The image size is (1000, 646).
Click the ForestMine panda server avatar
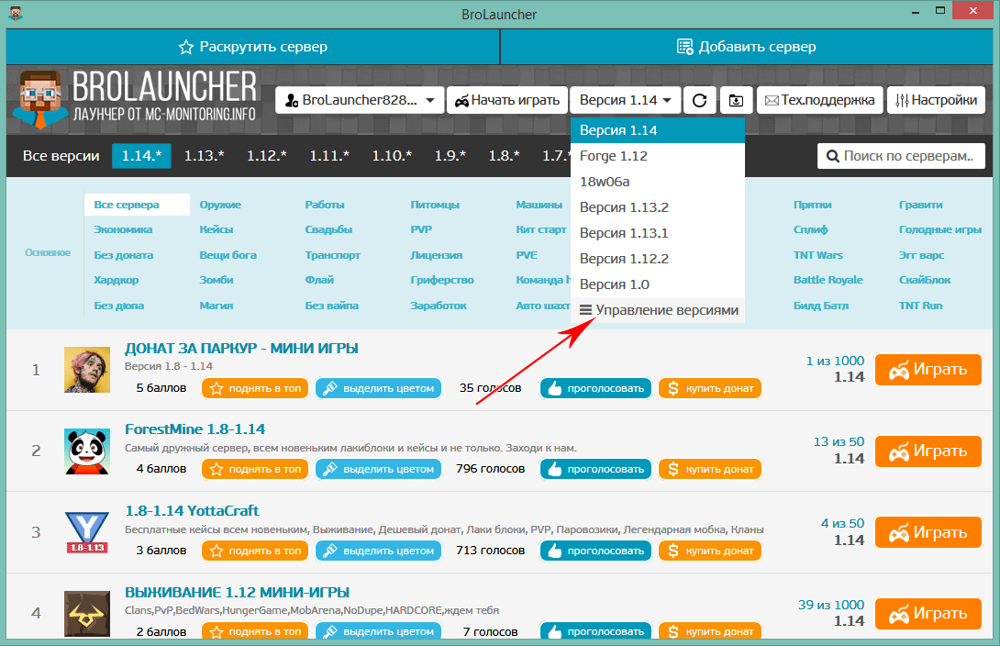tap(87, 451)
